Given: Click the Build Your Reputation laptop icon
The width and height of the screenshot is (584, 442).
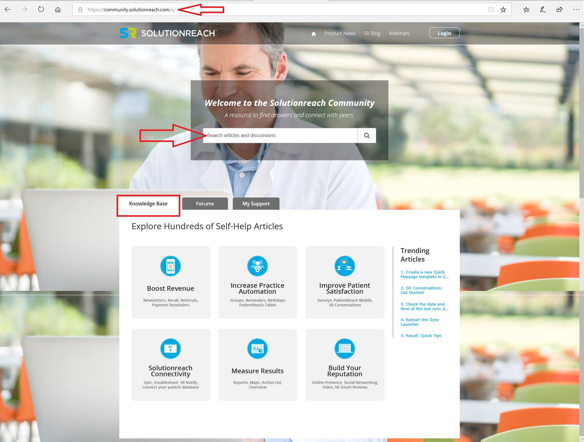Looking at the screenshot, I should click(x=345, y=349).
